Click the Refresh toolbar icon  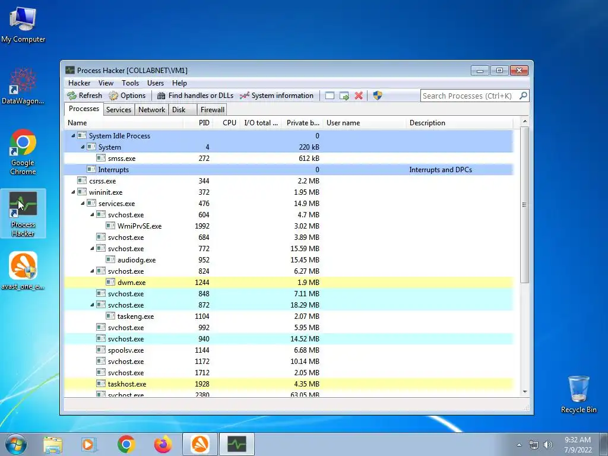point(72,96)
